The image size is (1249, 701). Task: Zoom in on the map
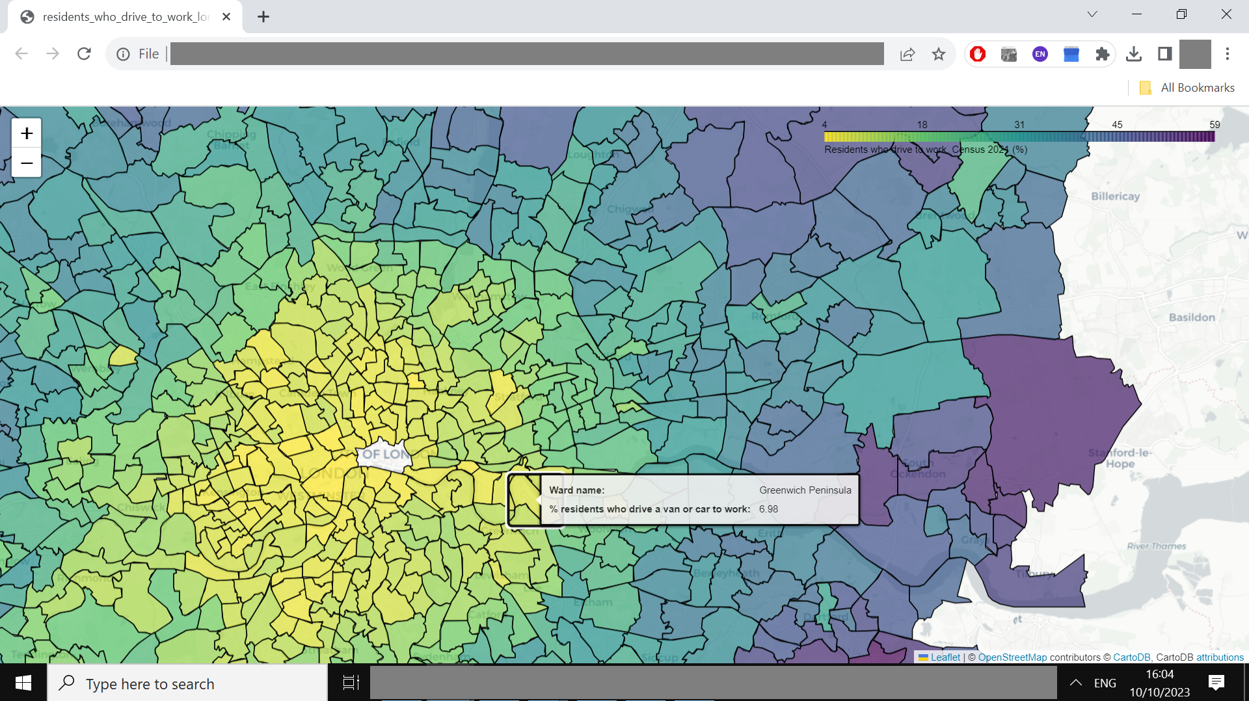tap(27, 133)
